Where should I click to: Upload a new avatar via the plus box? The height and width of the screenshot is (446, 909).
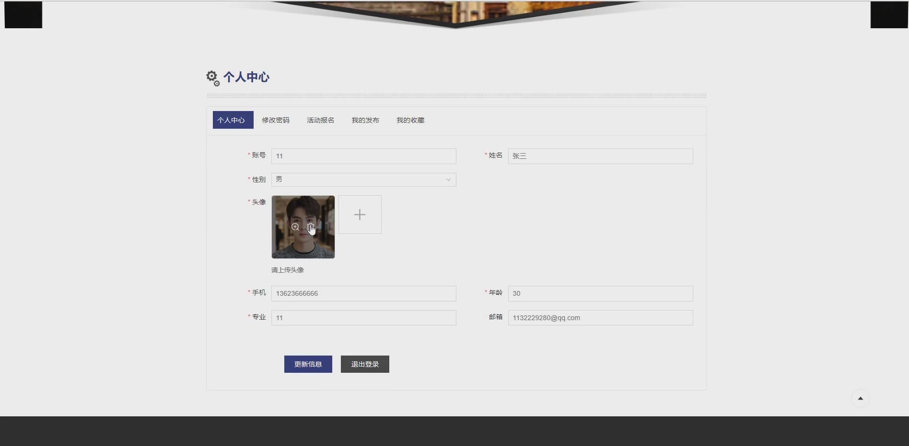coord(360,214)
